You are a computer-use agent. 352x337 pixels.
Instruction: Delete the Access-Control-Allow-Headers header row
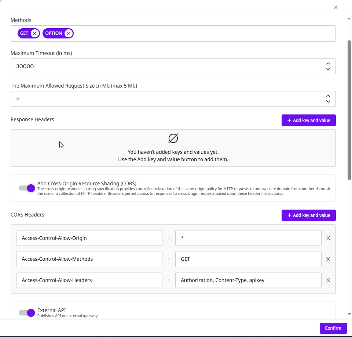(x=328, y=280)
